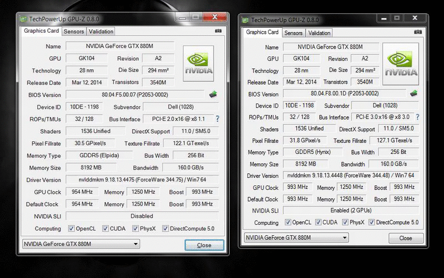Toggle CUDA checkbox in left window

(x=105, y=228)
